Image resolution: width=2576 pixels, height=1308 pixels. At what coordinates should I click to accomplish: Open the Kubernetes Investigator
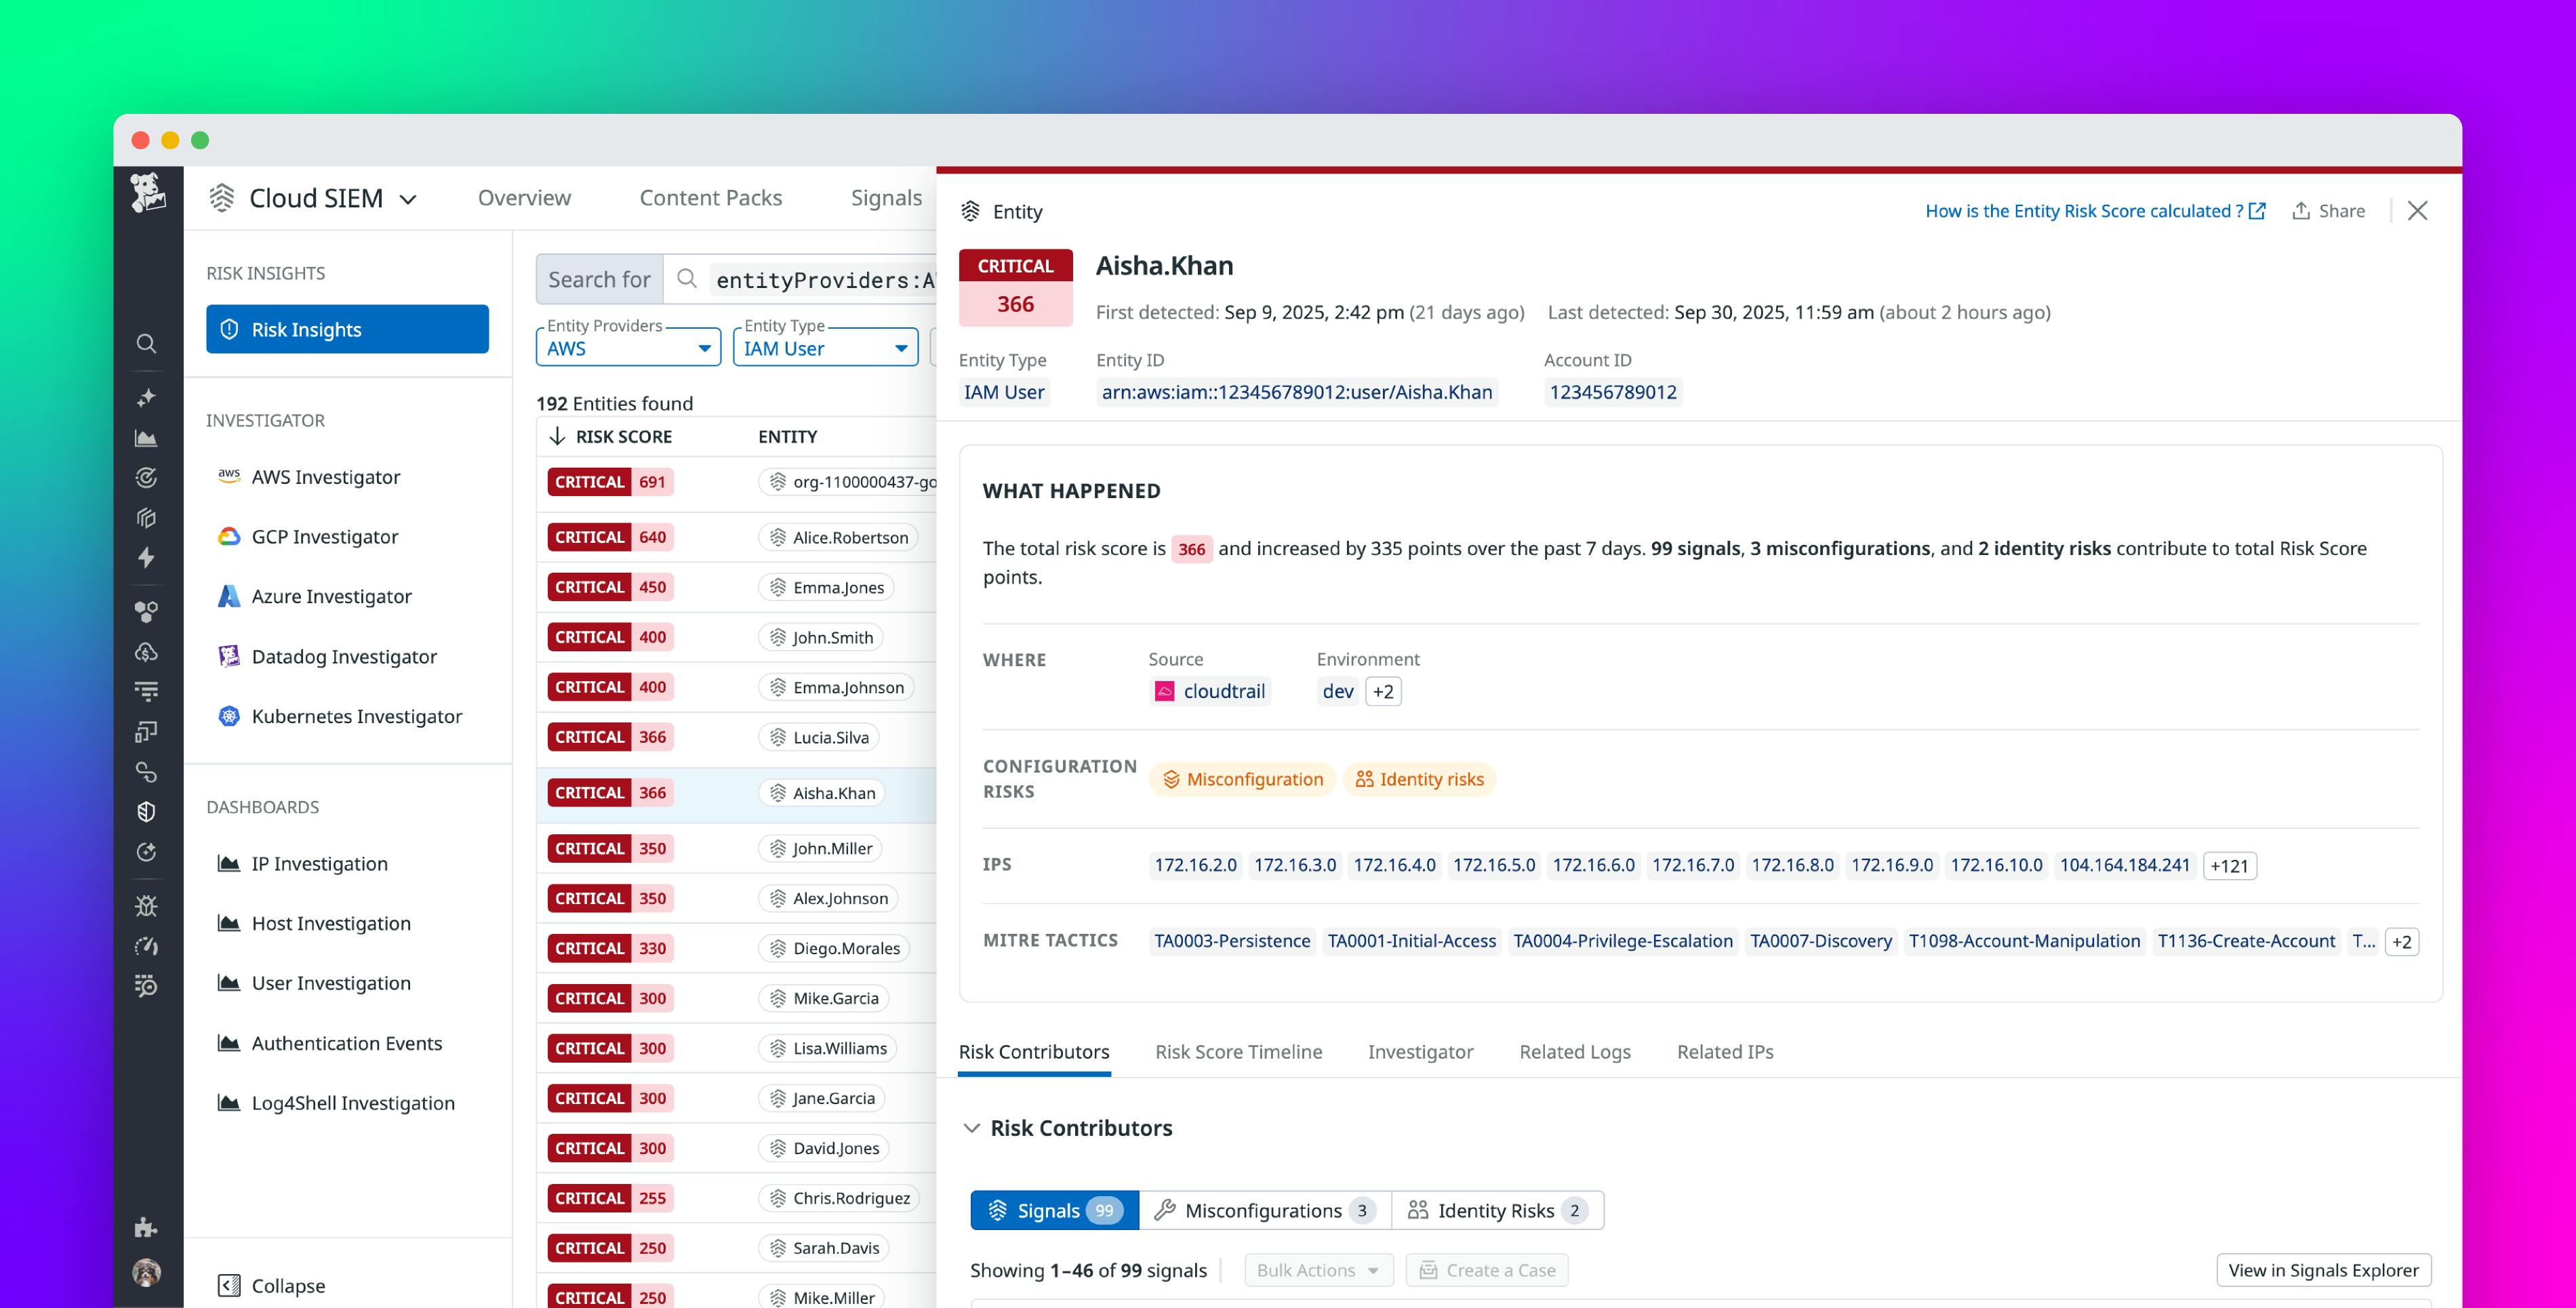[357, 716]
